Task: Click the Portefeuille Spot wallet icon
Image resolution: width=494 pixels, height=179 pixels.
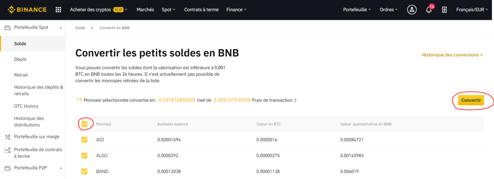Action: [8, 27]
